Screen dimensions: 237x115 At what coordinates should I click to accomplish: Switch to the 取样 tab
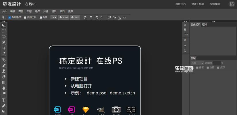click(205, 24)
